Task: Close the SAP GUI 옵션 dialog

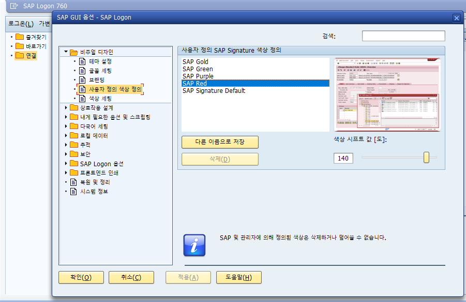Action: pos(457,18)
